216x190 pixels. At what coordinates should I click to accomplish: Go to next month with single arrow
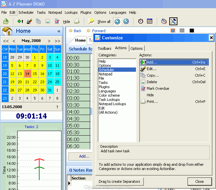pos(49,41)
